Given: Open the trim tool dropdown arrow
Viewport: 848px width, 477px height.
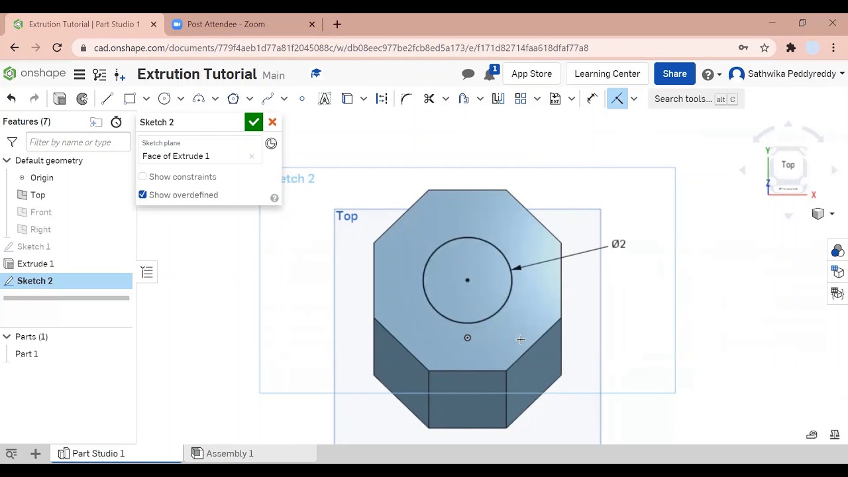Looking at the screenshot, I should click(446, 99).
